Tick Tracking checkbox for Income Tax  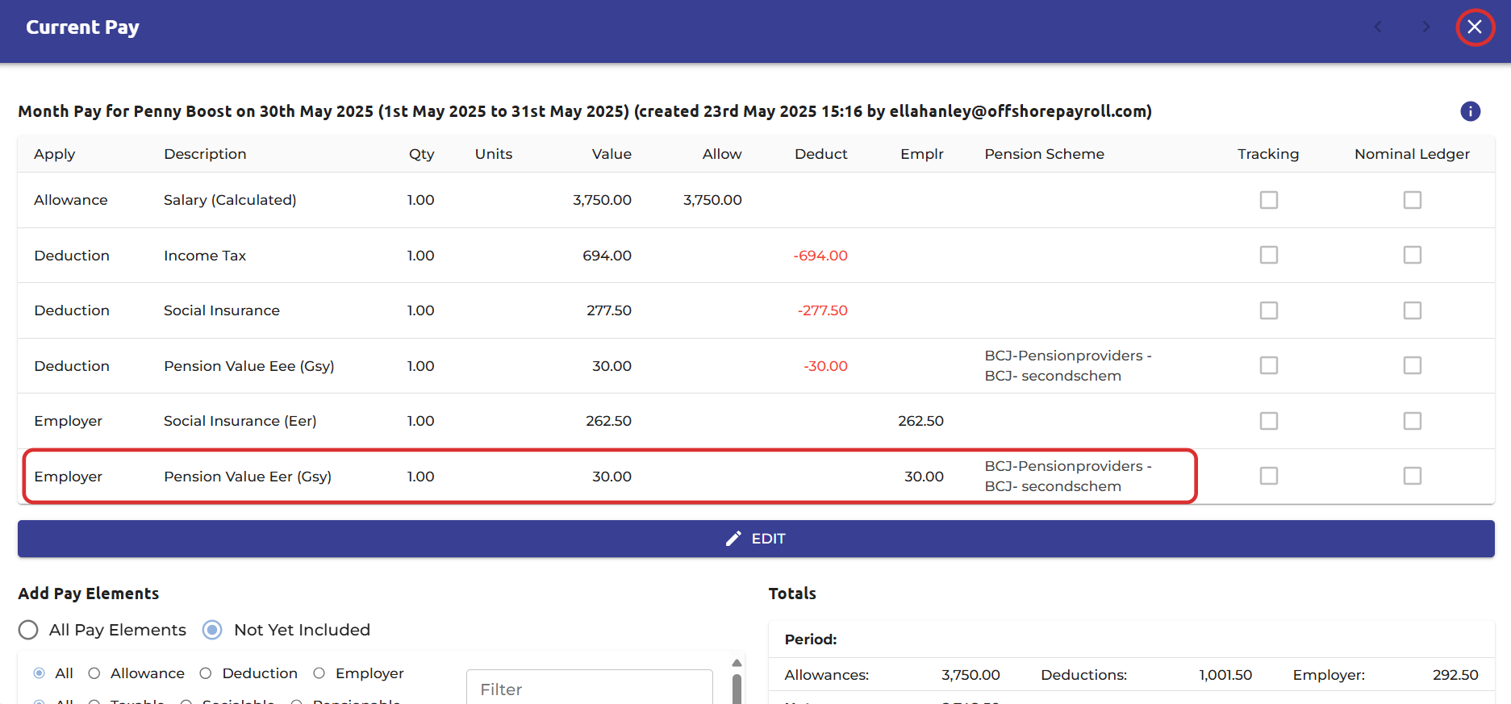tap(1269, 255)
